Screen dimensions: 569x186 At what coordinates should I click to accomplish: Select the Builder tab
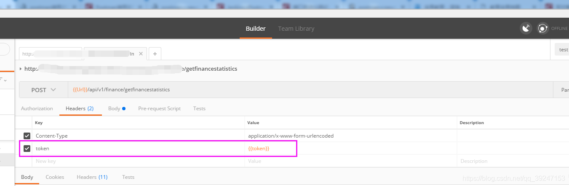(256, 29)
